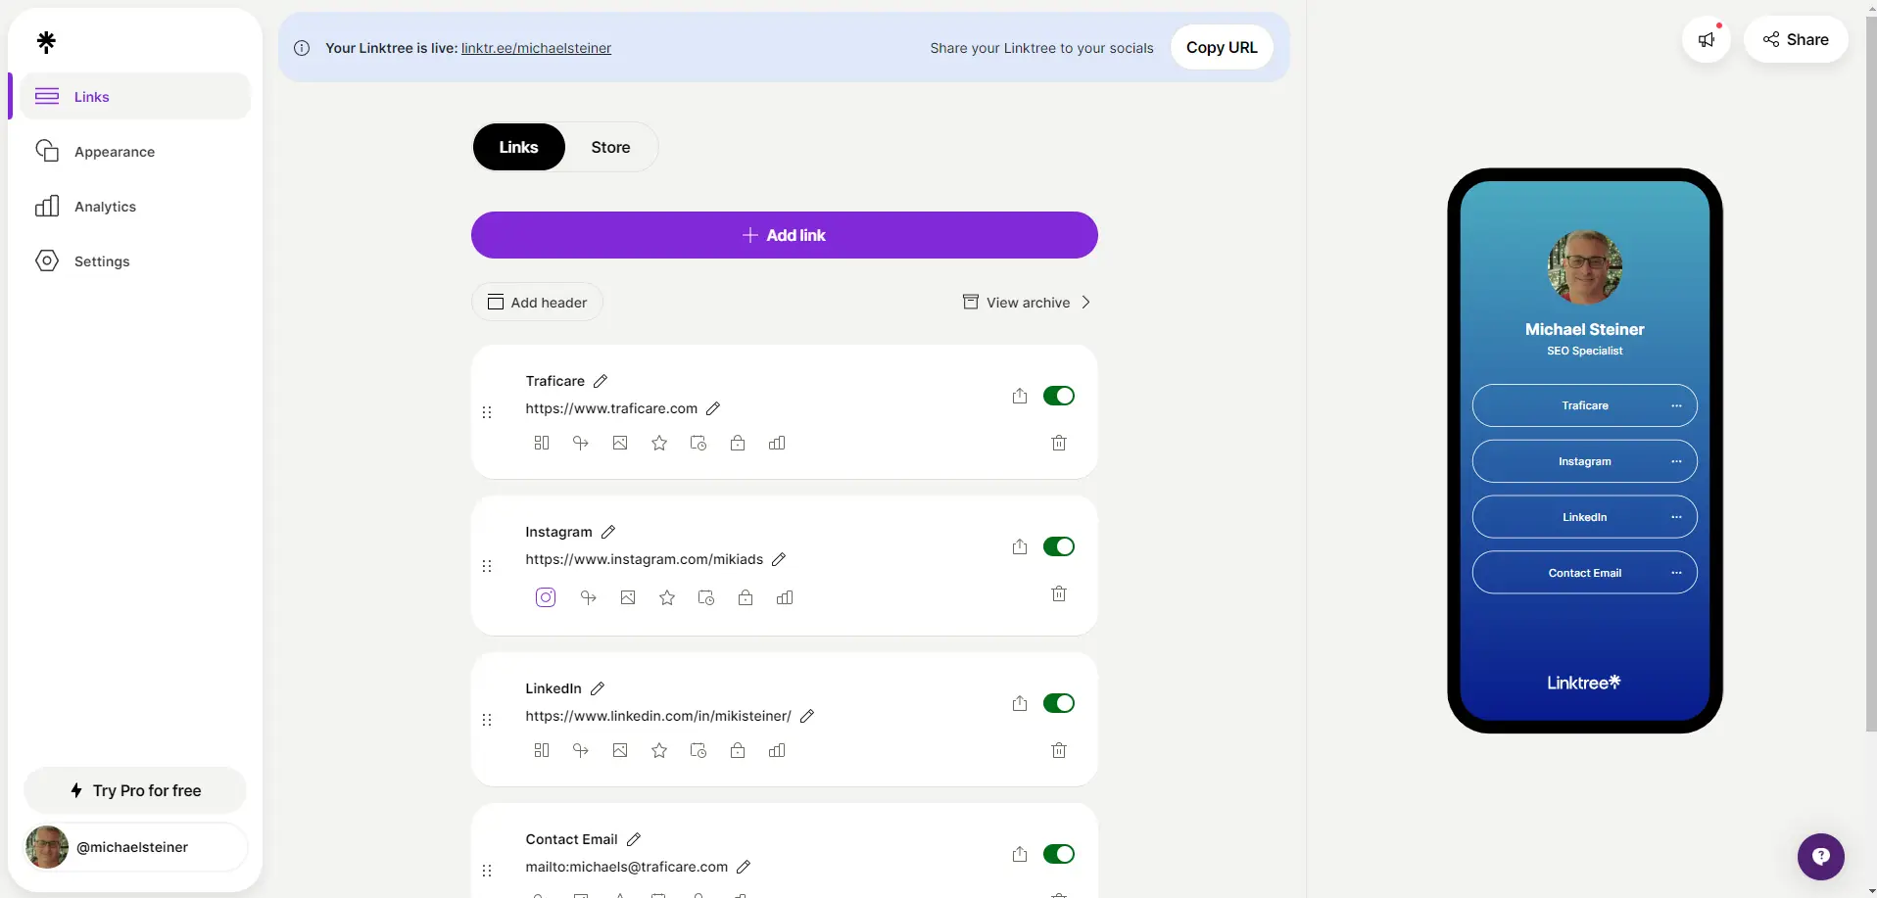Open LinkedIn link analytics bar chart icon
The image size is (1877, 898).
click(777, 750)
